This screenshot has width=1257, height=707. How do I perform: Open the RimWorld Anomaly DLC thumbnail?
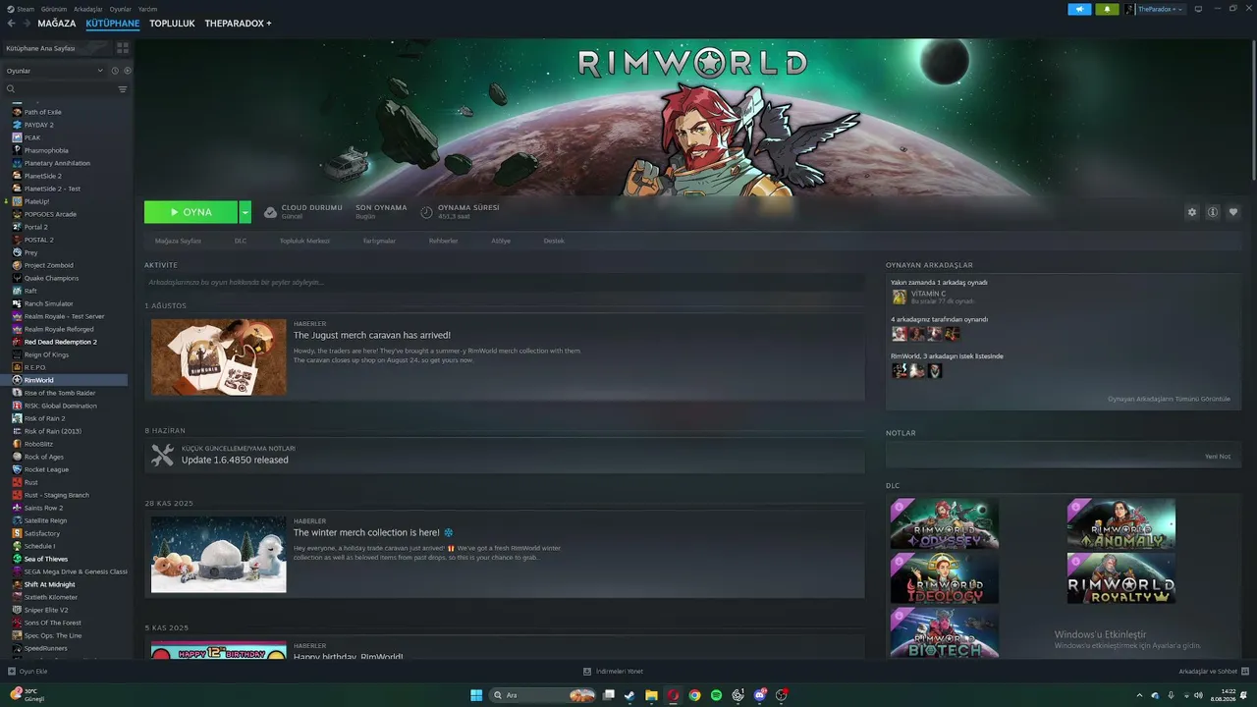coord(1121,523)
